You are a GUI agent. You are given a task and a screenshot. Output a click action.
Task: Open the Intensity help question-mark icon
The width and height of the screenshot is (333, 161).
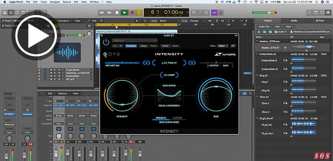[114, 54]
